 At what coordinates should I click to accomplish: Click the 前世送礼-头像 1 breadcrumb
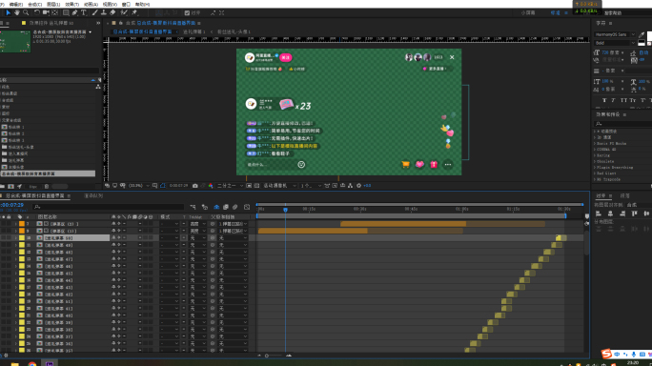pyautogui.click(x=234, y=31)
